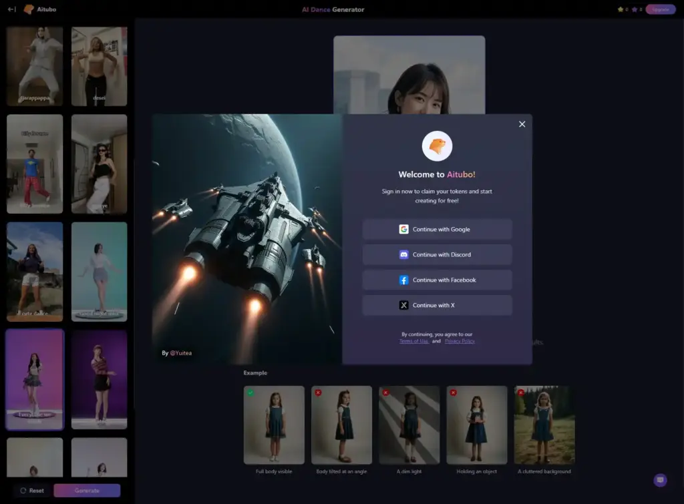Choose the dance template with teal background

[100, 272]
